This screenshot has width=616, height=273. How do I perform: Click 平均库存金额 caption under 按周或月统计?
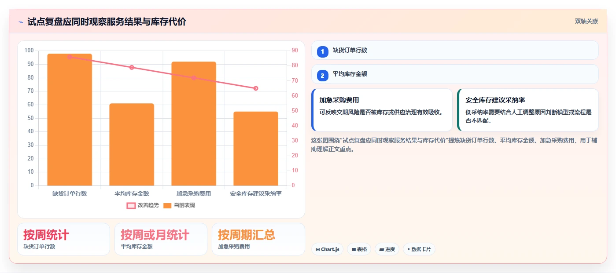click(x=136, y=247)
